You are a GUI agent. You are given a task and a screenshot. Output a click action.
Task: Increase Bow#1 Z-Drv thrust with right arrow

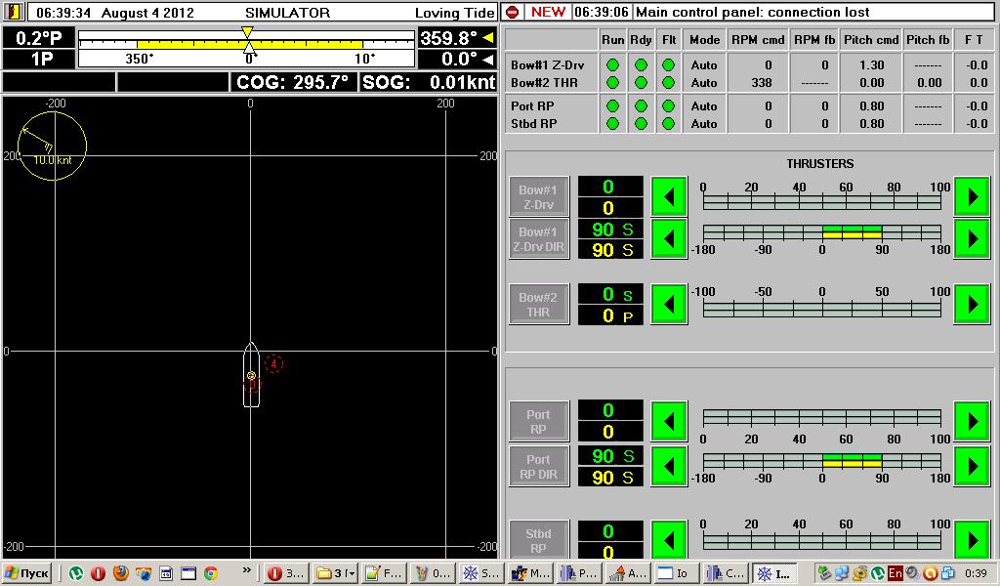(972, 196)
